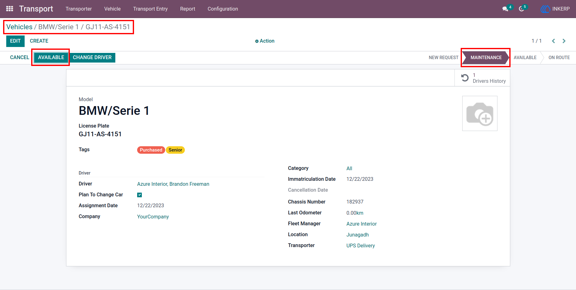Open the UPS Delivery transporter link
Screen dimensions: 576x290
tap(361, 246)
